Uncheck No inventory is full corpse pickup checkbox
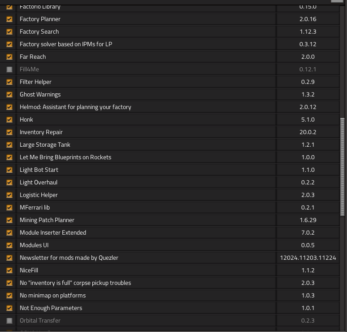 click(x=9, y=283)
